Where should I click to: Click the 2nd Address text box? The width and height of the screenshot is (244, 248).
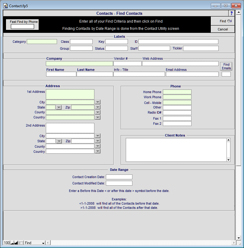[70, 128]
